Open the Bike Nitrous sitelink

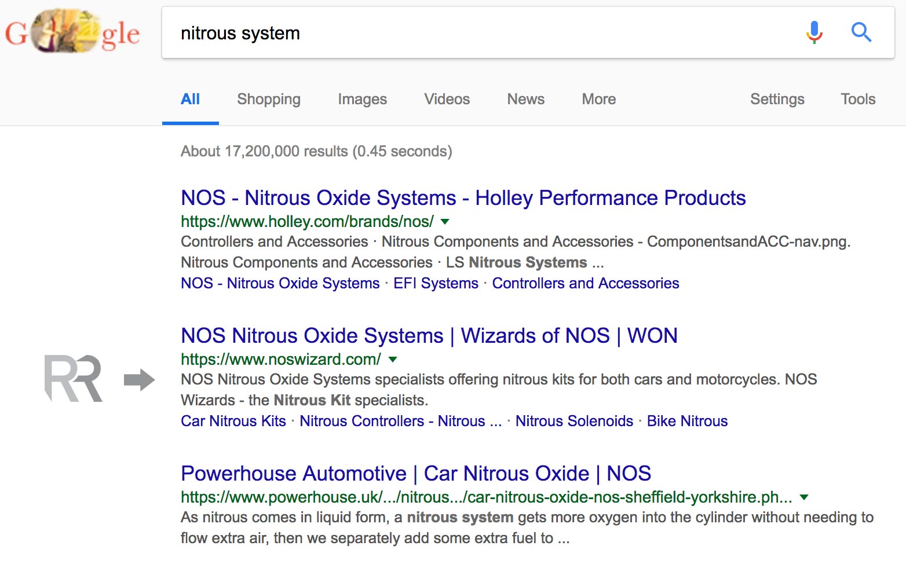pyautogui.click(x=687, y=421)
